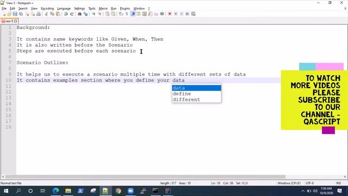
Task: Click the Playback macro icon
Action: (x=181, y=14)
